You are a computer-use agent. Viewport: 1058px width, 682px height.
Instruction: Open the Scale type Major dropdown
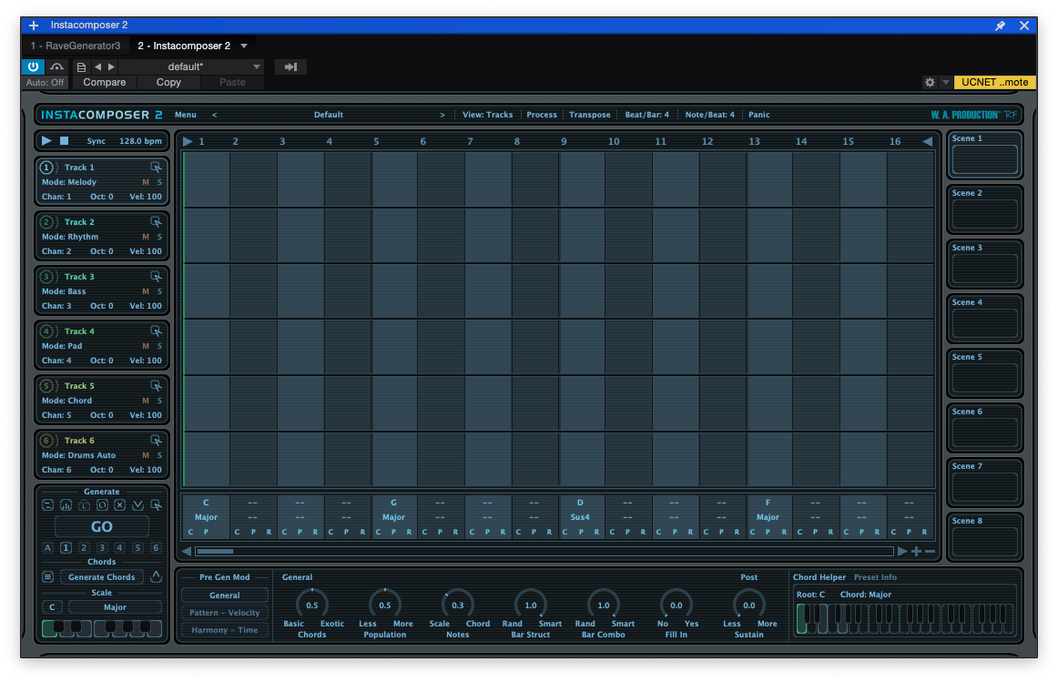115,608
